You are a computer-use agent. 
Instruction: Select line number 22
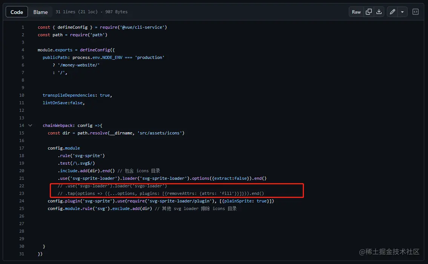pyautogui.click(x=21, y=186)
